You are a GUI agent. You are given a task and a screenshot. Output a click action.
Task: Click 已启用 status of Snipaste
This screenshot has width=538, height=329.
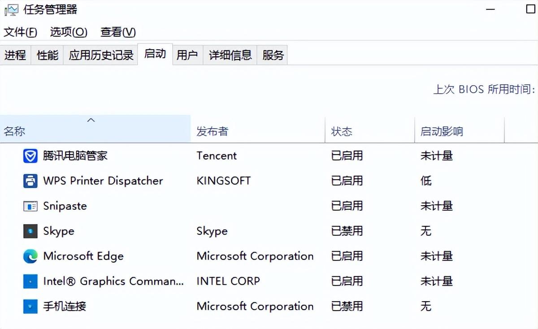pos(347,206)
